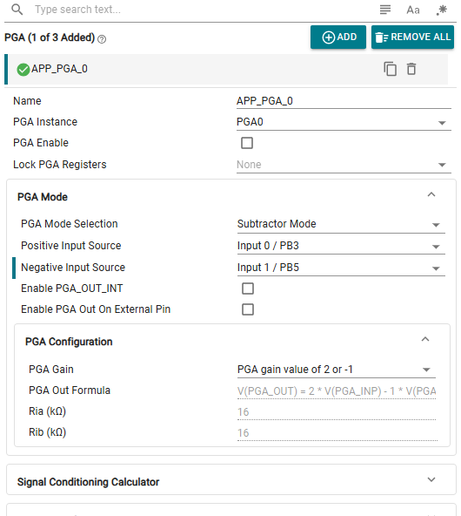Open the PGA help question icon
This screenshot has width=461, height=516.
coord(102,39)
